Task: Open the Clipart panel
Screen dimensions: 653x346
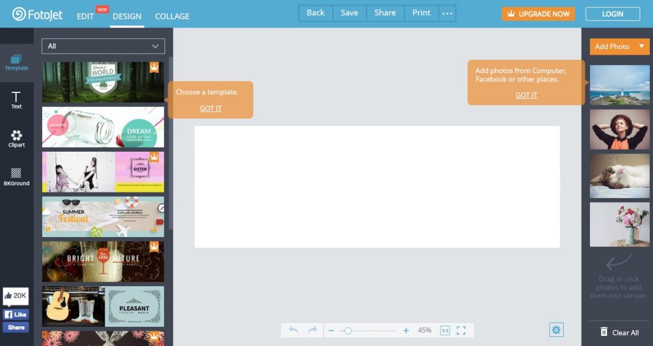Action: coord(17,138)
